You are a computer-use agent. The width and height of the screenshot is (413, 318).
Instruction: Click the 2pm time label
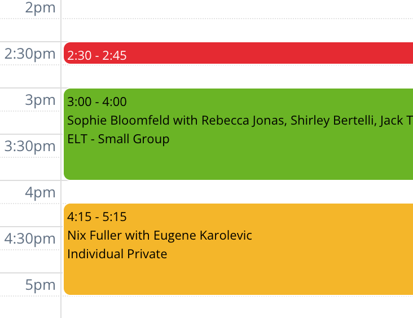pos(40,8)
